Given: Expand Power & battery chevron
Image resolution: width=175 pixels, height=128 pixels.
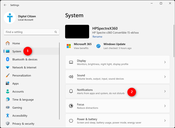Looking at the screenshot, I should coord(165,121).
